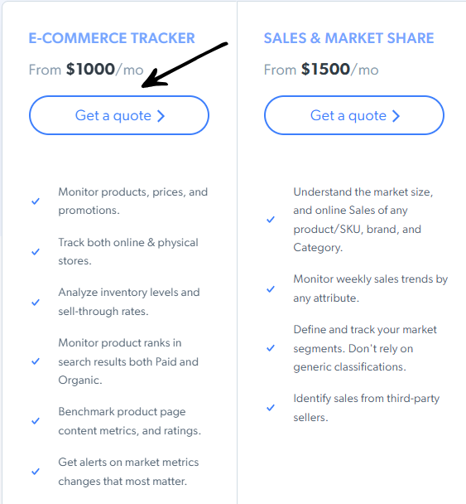Click the black annotation arrow
The width and height of the screenshot is (466, 504).
pyautogui.click(x=185, y=65)
